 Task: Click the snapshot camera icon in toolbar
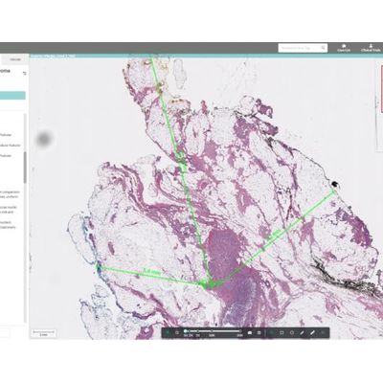click(x=250, y=332)
